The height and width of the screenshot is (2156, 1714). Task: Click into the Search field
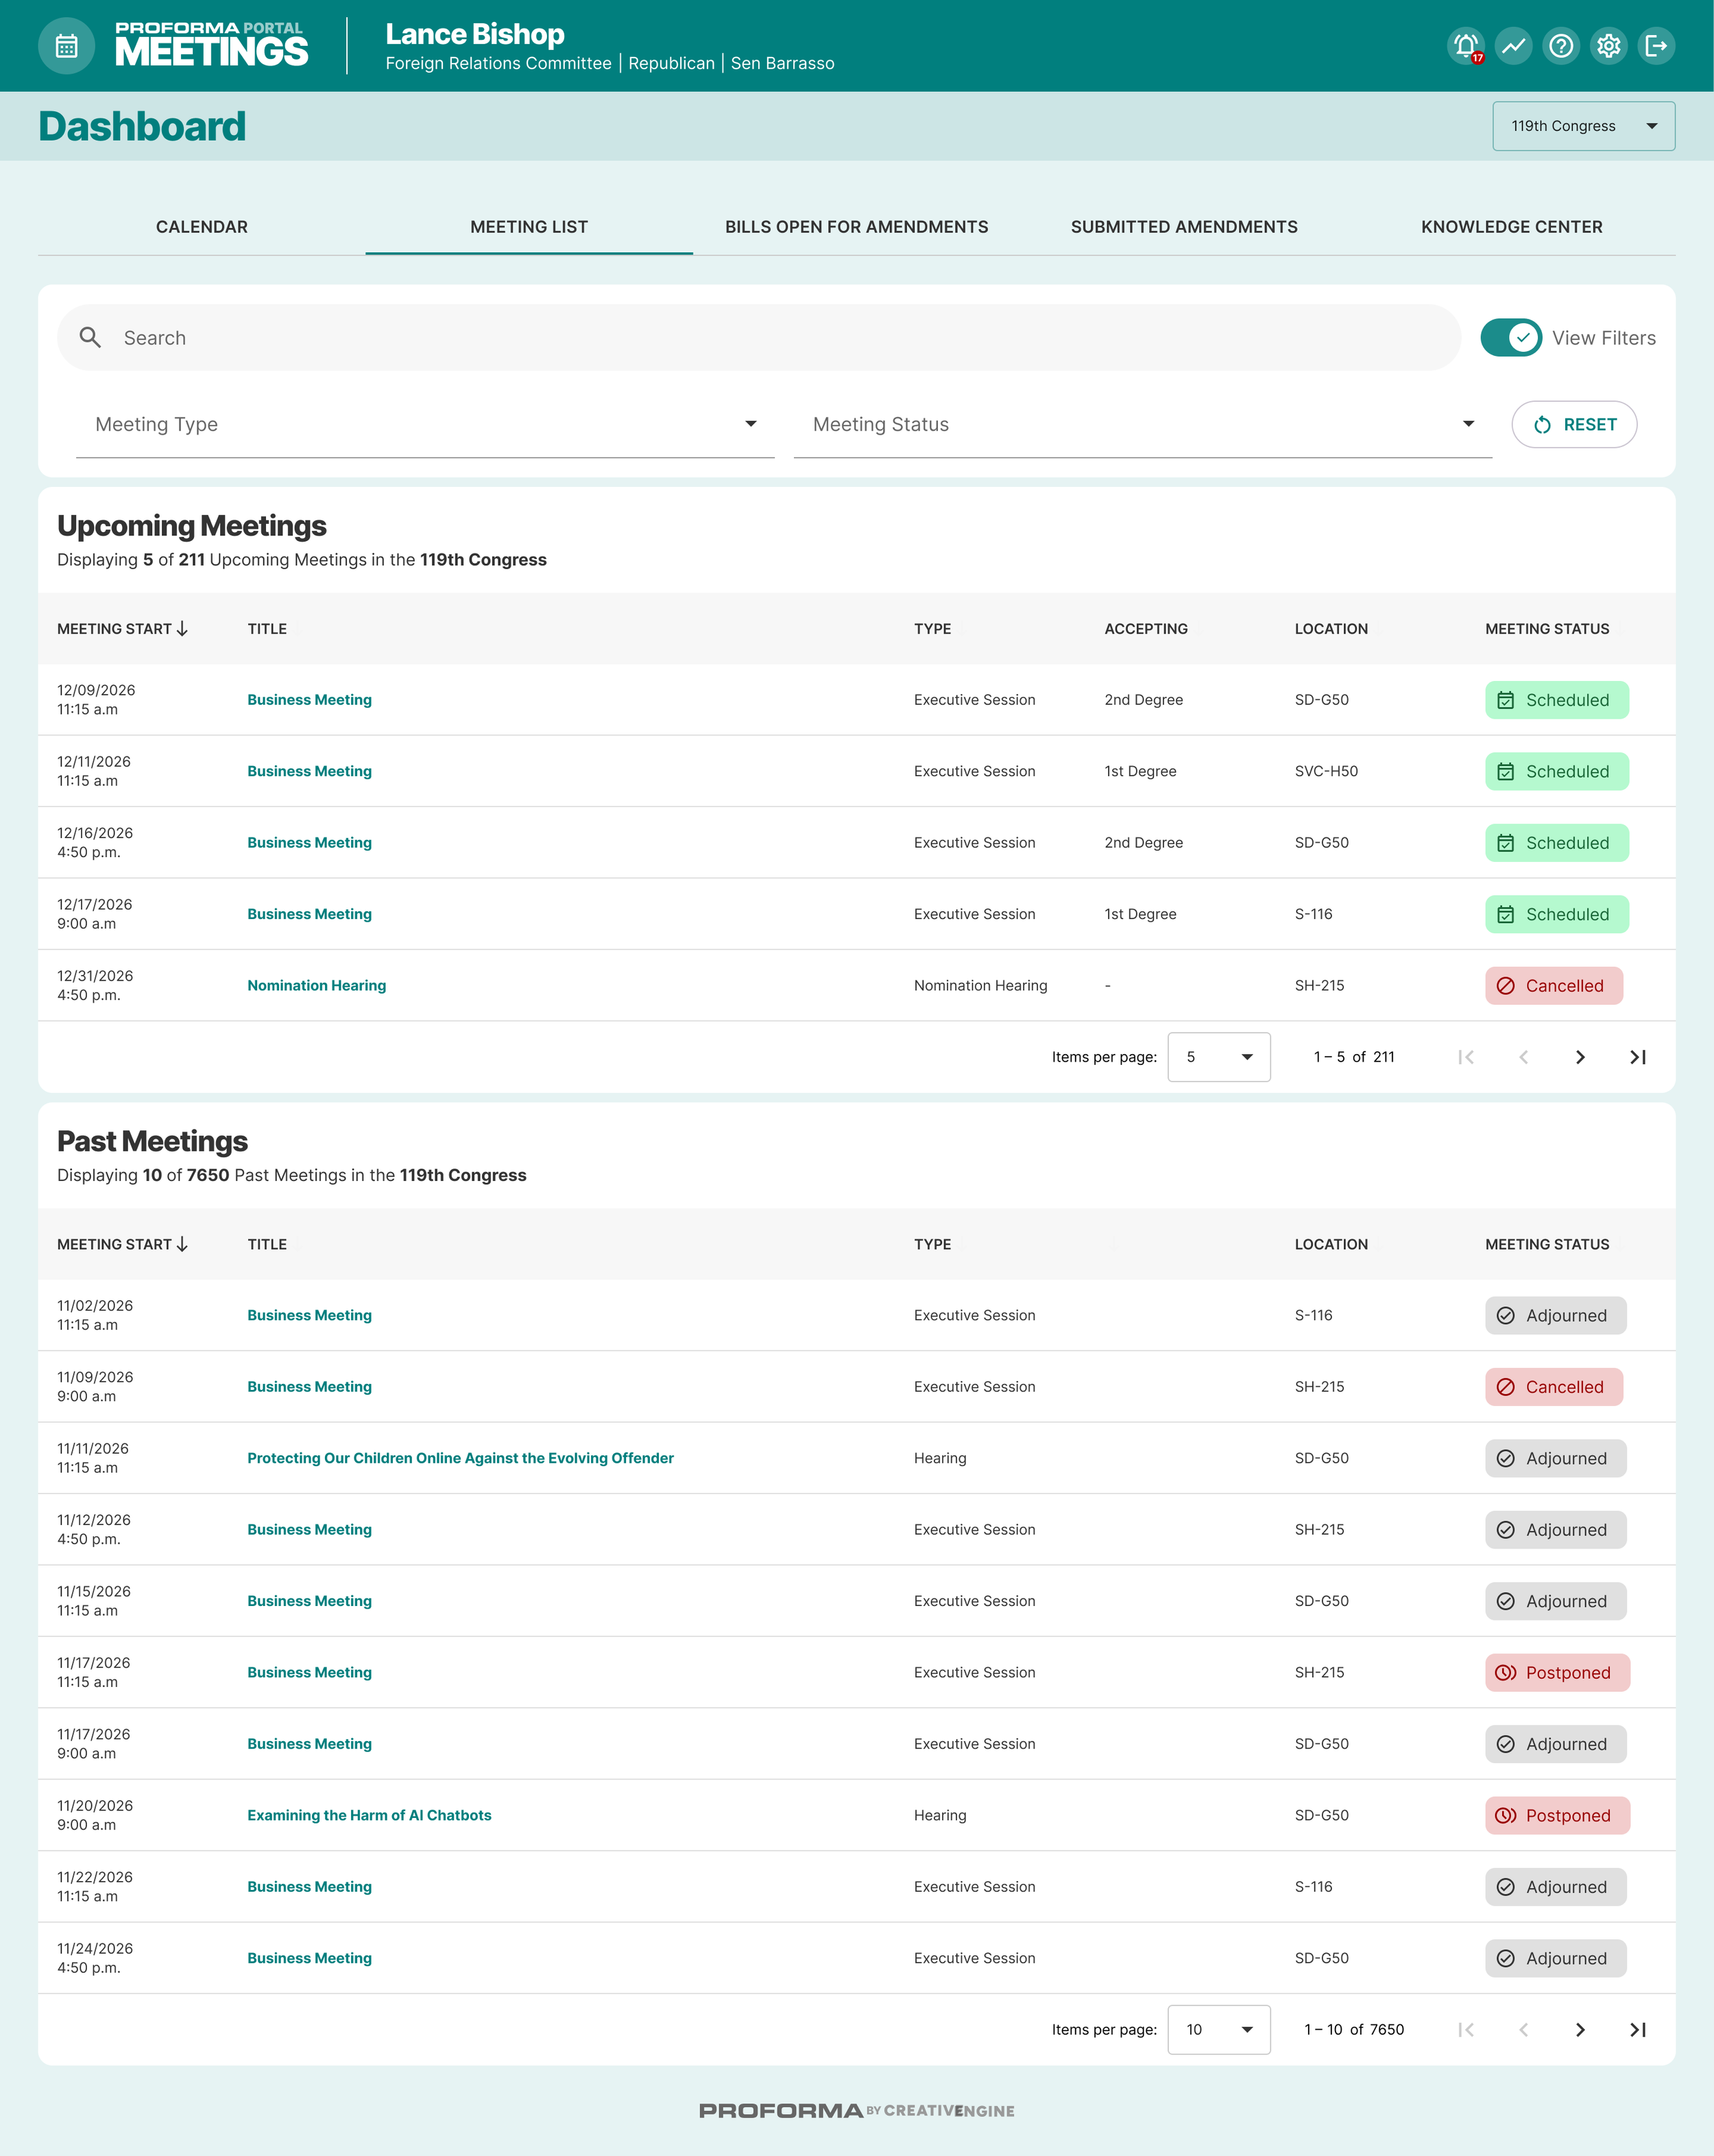point(760,338)
